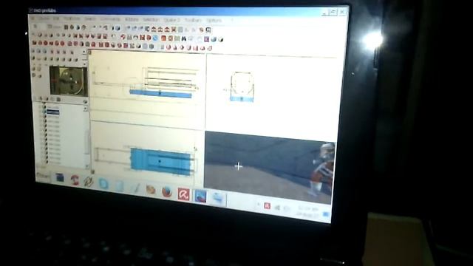Open Skype blue icon on taskbar

[x=103, y=183]
